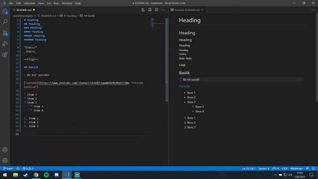
Task: Open the Extensions view
Action: pos(5,54)
